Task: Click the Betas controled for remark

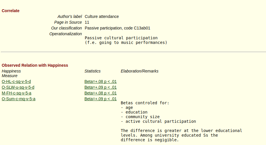Action: 145,103
